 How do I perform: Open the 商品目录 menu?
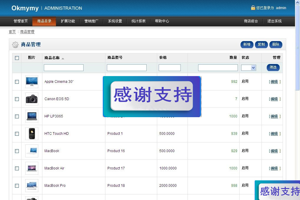(x=44, y=21)
